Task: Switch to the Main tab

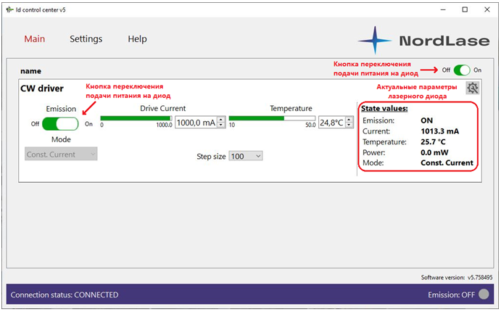Action: tap(35, 39)
